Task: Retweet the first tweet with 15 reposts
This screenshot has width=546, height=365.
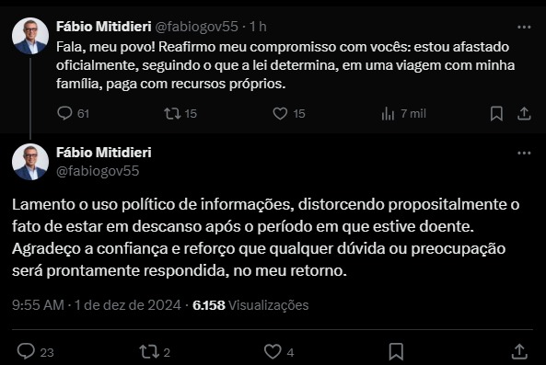Action: coord(180,113)
